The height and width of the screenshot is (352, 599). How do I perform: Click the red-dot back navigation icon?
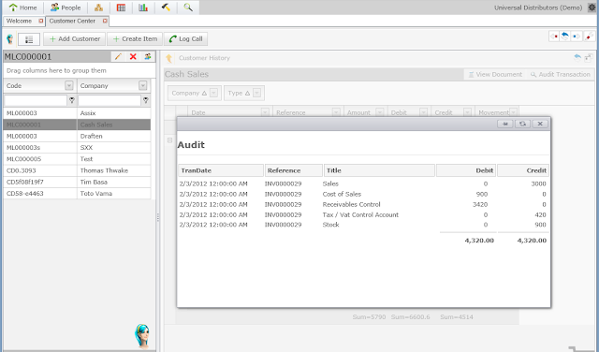coord(554,37)
